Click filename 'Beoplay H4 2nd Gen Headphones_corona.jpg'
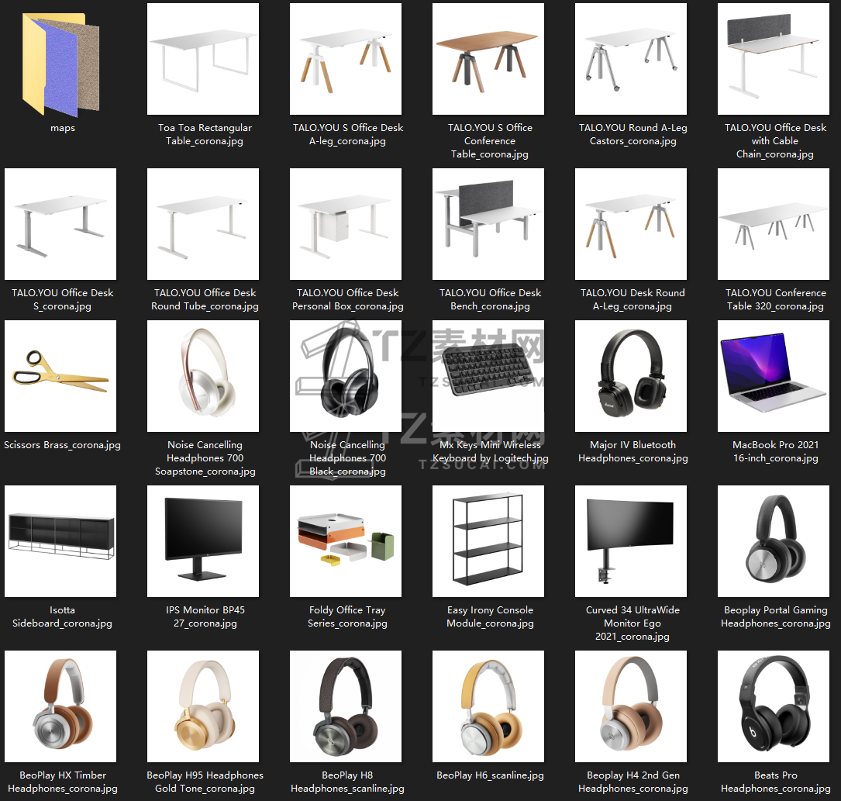This screenshot has height=801, width=841. (633, 782)
